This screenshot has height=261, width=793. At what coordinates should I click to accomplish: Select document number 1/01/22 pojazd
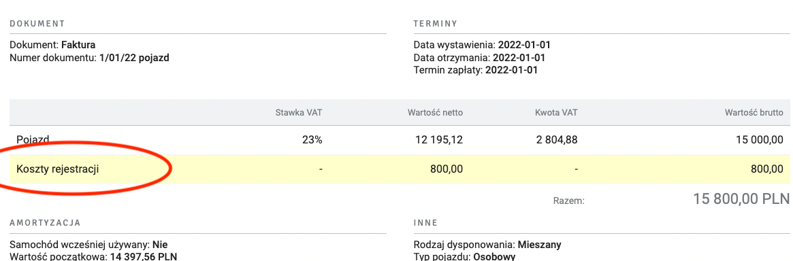[x=133, y=58]
